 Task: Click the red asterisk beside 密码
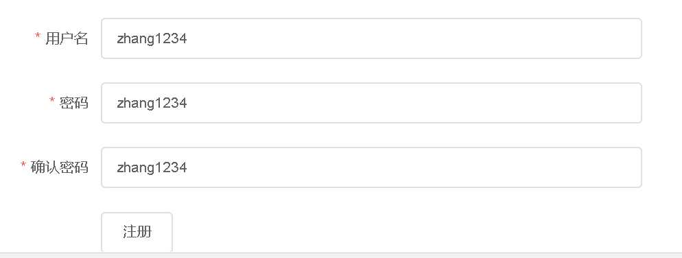[x=51, y=100]
